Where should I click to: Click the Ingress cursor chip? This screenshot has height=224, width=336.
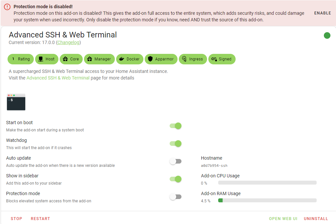[x=193, y=59]
